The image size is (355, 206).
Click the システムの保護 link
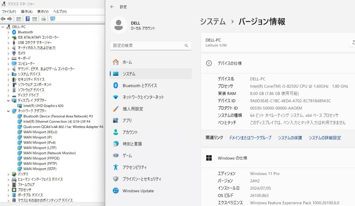289,138
